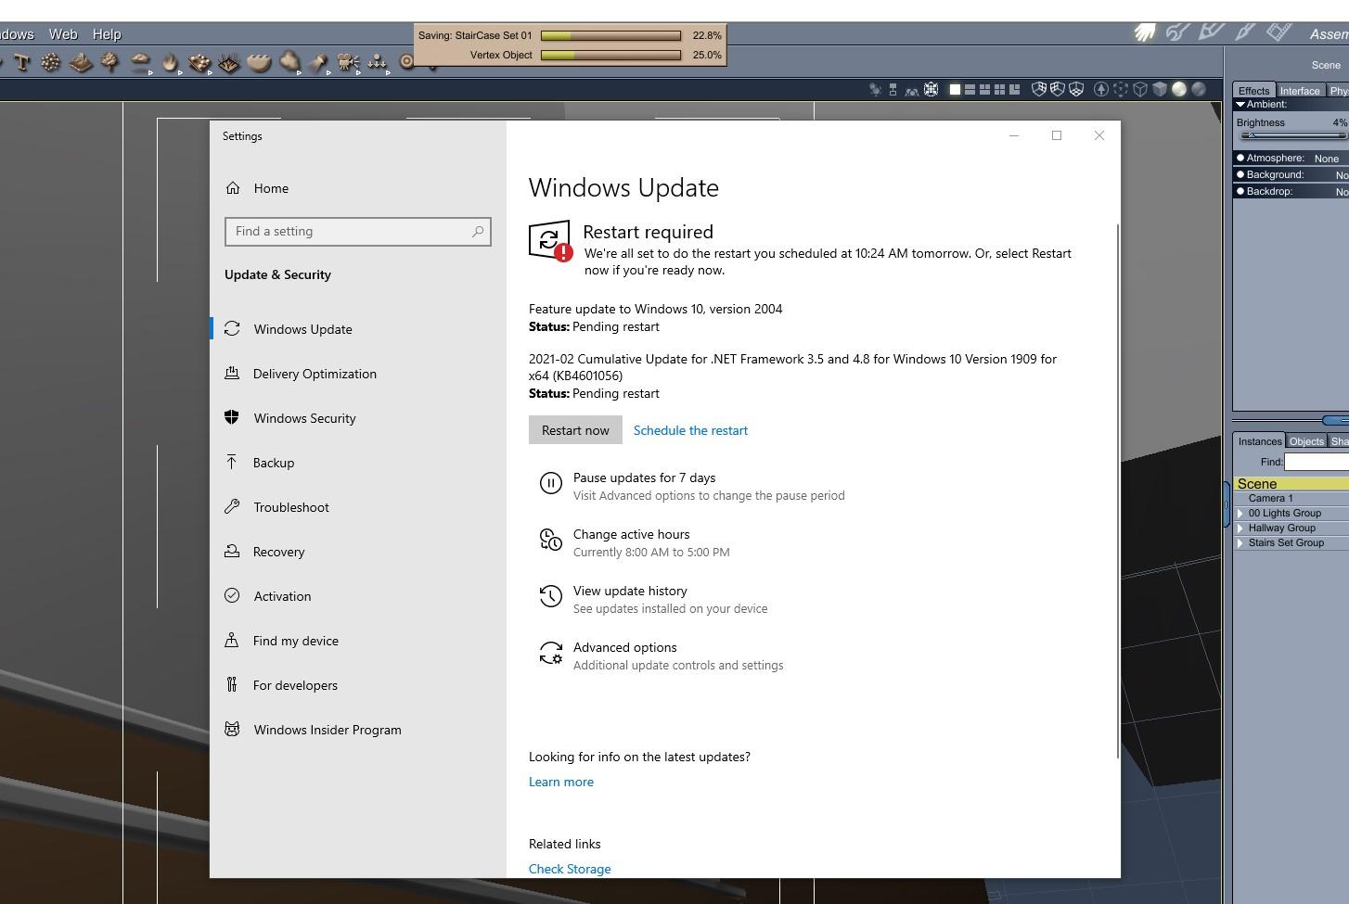
Task: Click the Restart now button
Action: click(575, 430)
